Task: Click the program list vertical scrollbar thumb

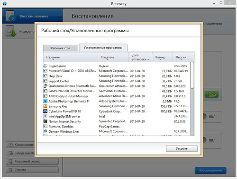Action: point(192,75)
